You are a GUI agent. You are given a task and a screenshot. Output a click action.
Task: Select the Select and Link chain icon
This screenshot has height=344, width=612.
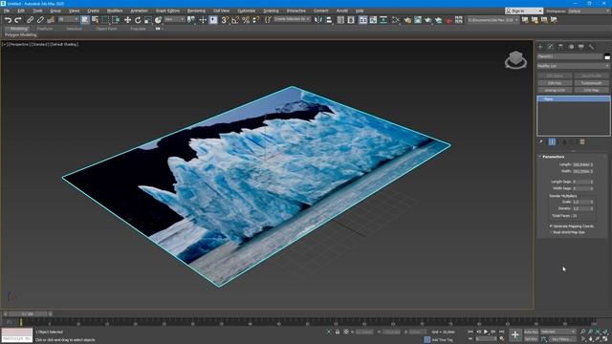coord(30,20)
